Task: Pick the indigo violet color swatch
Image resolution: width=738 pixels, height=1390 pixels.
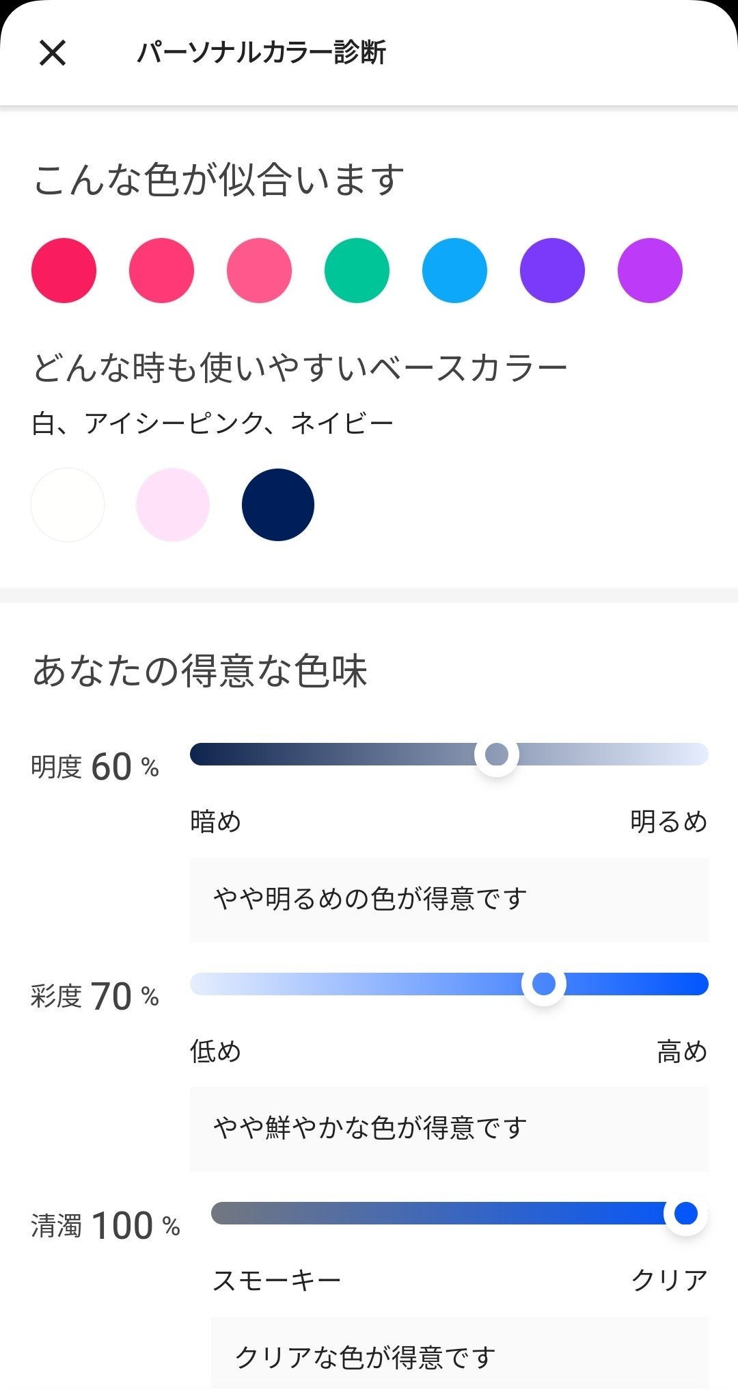Action: pos(552,270)
